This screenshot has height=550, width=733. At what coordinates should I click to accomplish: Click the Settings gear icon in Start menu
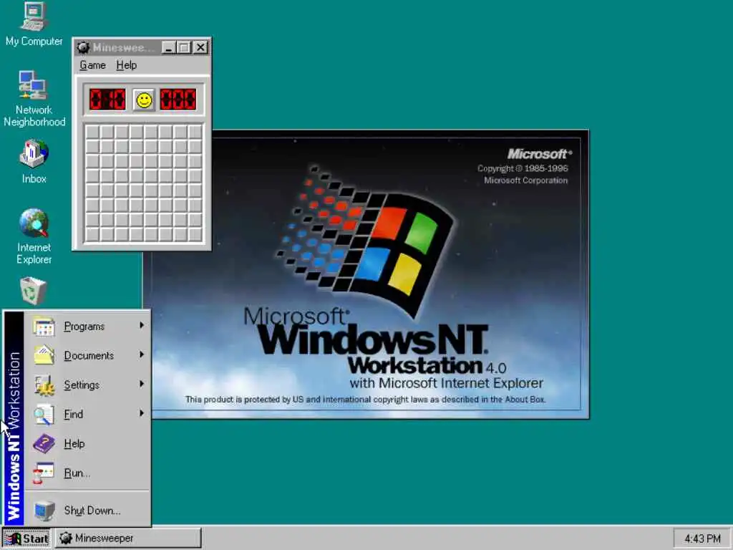pyautogui.click(x=44, y=385)
